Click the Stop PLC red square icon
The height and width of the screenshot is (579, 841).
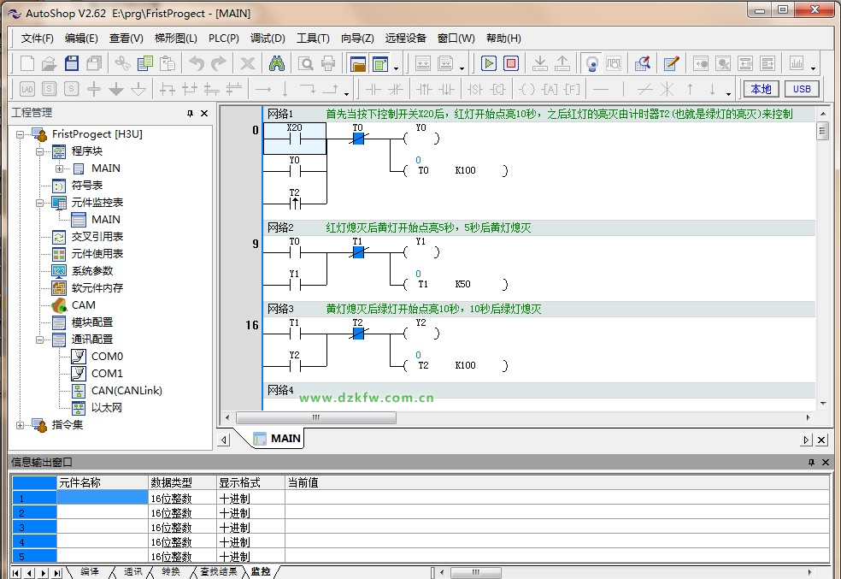click(x=511, y=63)
